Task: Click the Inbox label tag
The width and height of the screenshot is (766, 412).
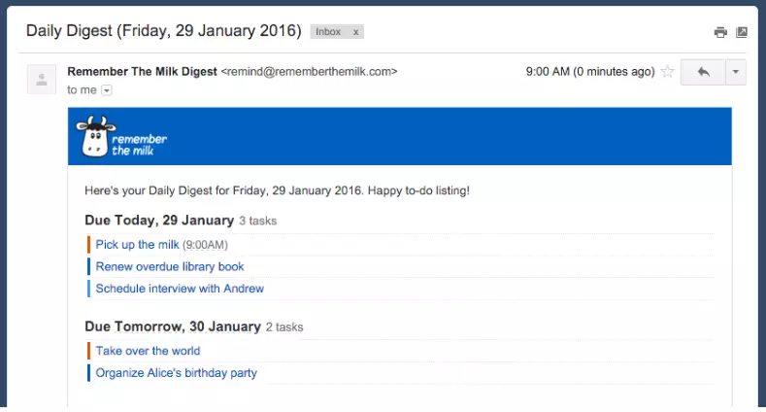Action: (x=328, y=32)
